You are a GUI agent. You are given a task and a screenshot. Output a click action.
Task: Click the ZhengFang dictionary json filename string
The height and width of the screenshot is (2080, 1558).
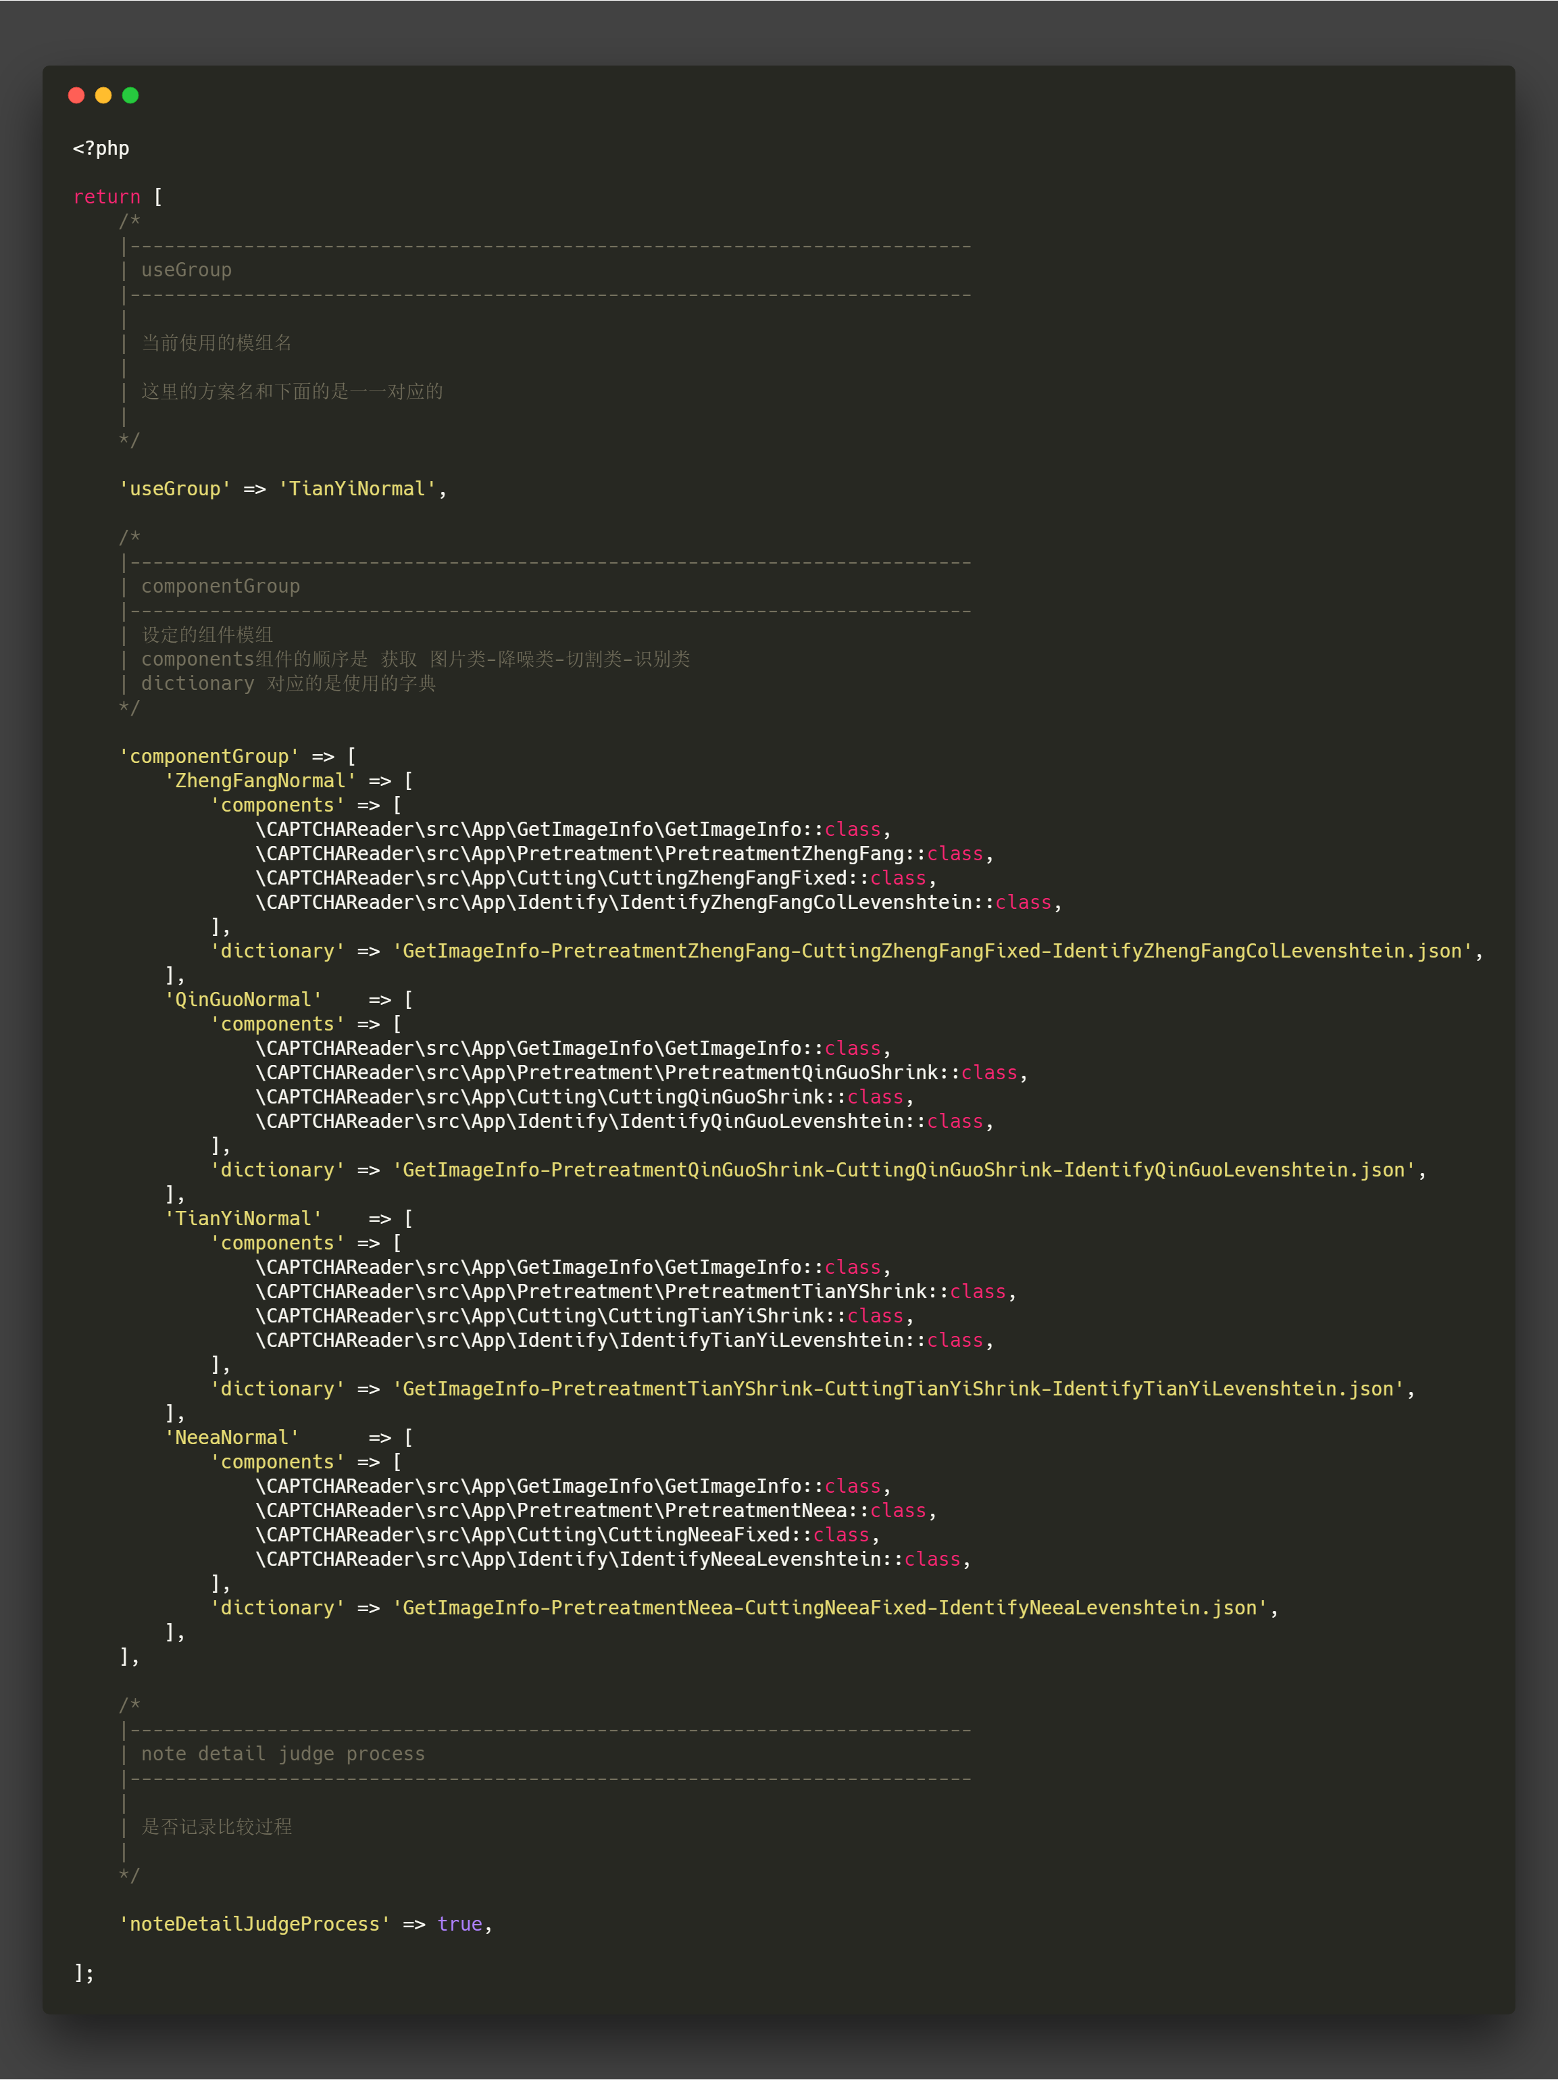pos(932,951)
